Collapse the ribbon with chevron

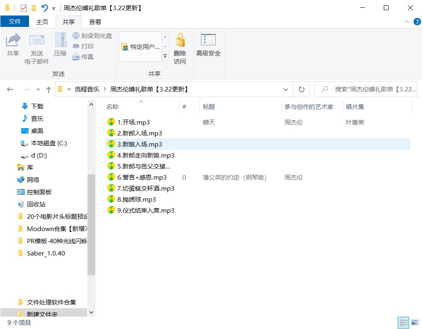pos(407,22)
